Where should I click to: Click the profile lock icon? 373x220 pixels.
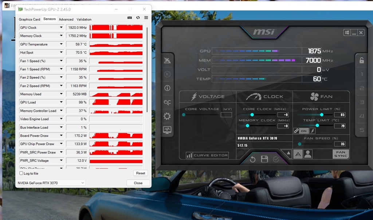coord(362,60)
